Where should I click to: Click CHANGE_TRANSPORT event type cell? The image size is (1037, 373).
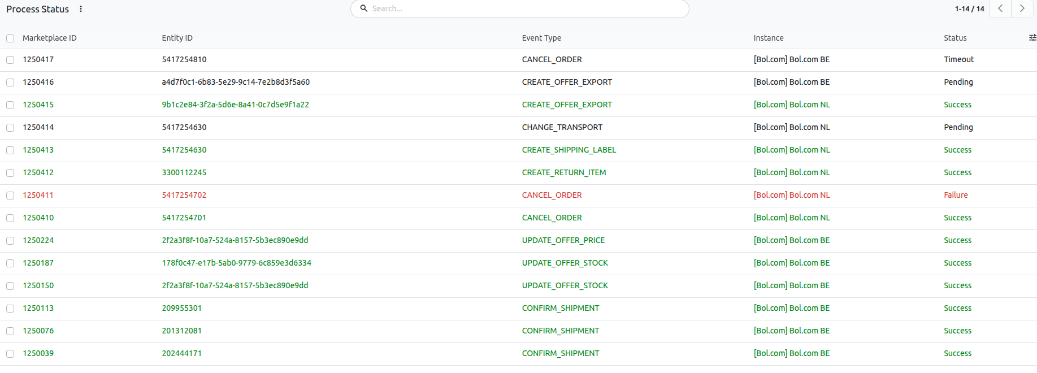[x=562, y=127]
